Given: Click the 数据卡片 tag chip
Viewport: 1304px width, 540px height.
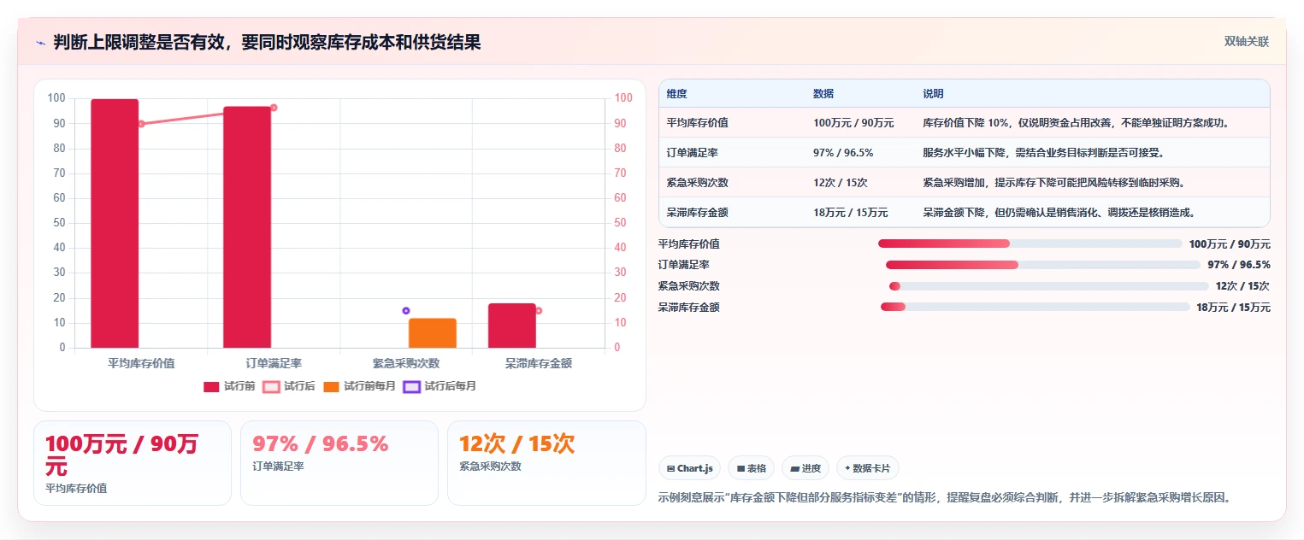Looking at the screenshot, I should pyautogui.click(x=867, y=468).
